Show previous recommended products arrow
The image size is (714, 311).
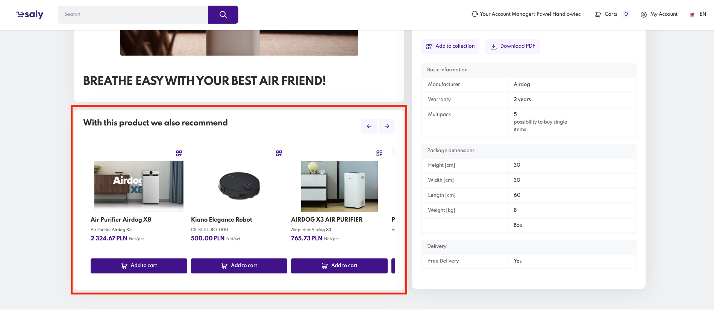click(369, 126)
